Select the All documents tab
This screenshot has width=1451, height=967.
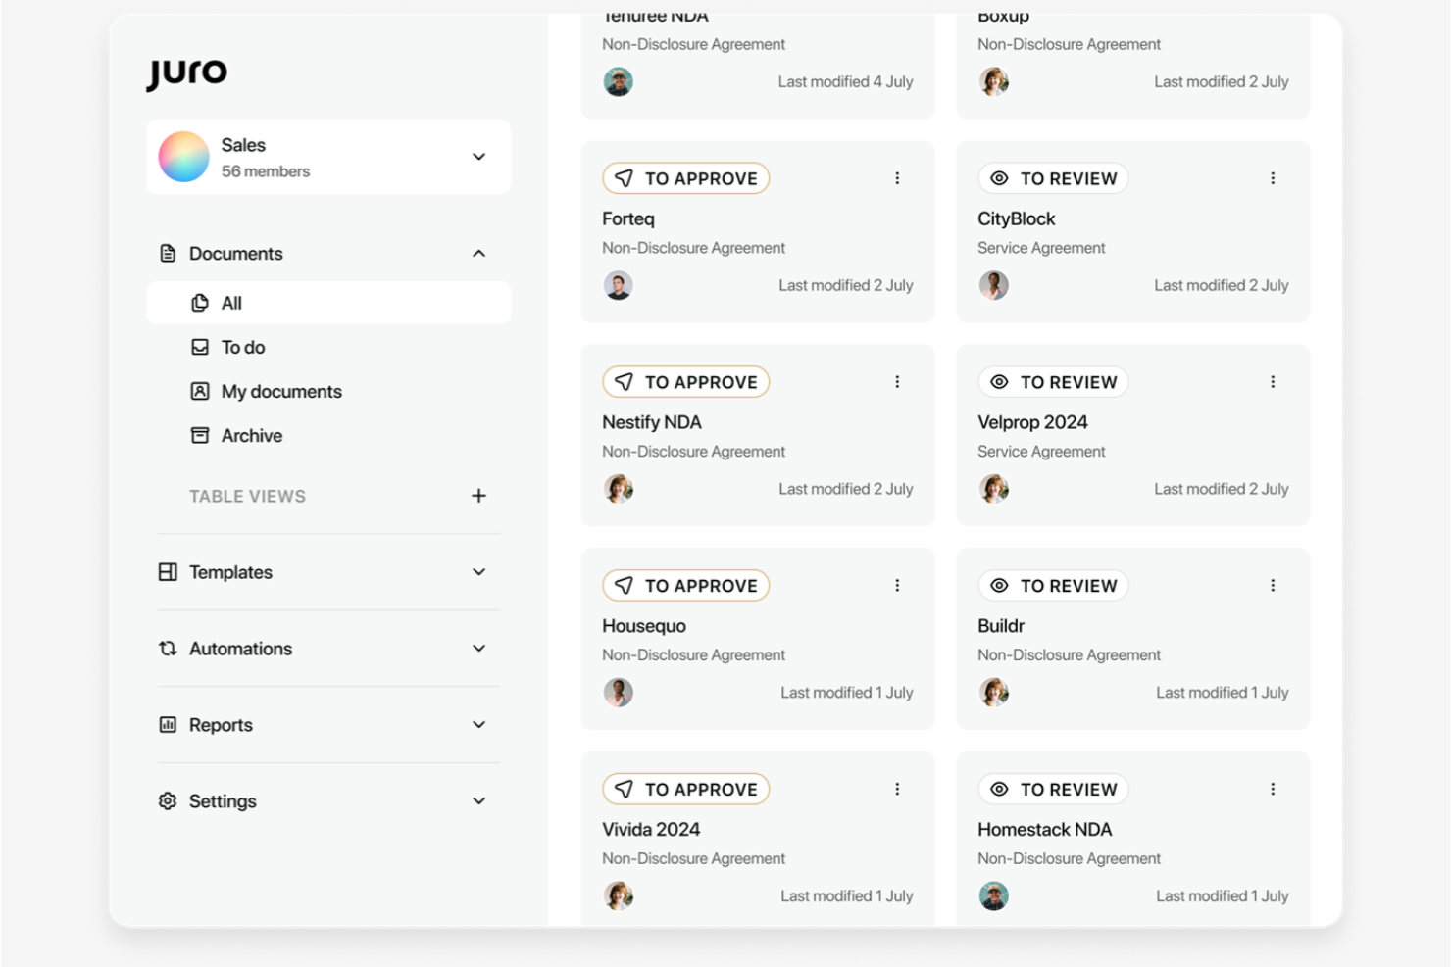tap(231, 303)
